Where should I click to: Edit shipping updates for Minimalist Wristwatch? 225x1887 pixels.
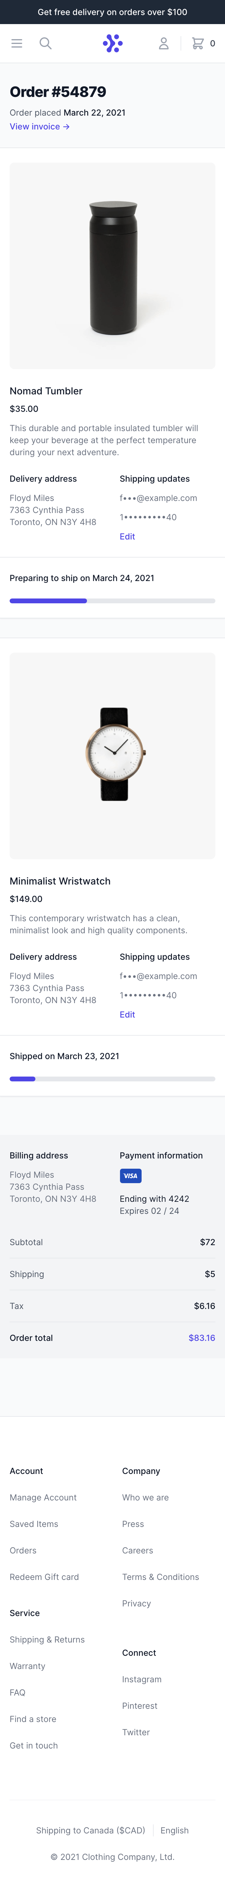pyautogui.click(x=127, y=1015)
